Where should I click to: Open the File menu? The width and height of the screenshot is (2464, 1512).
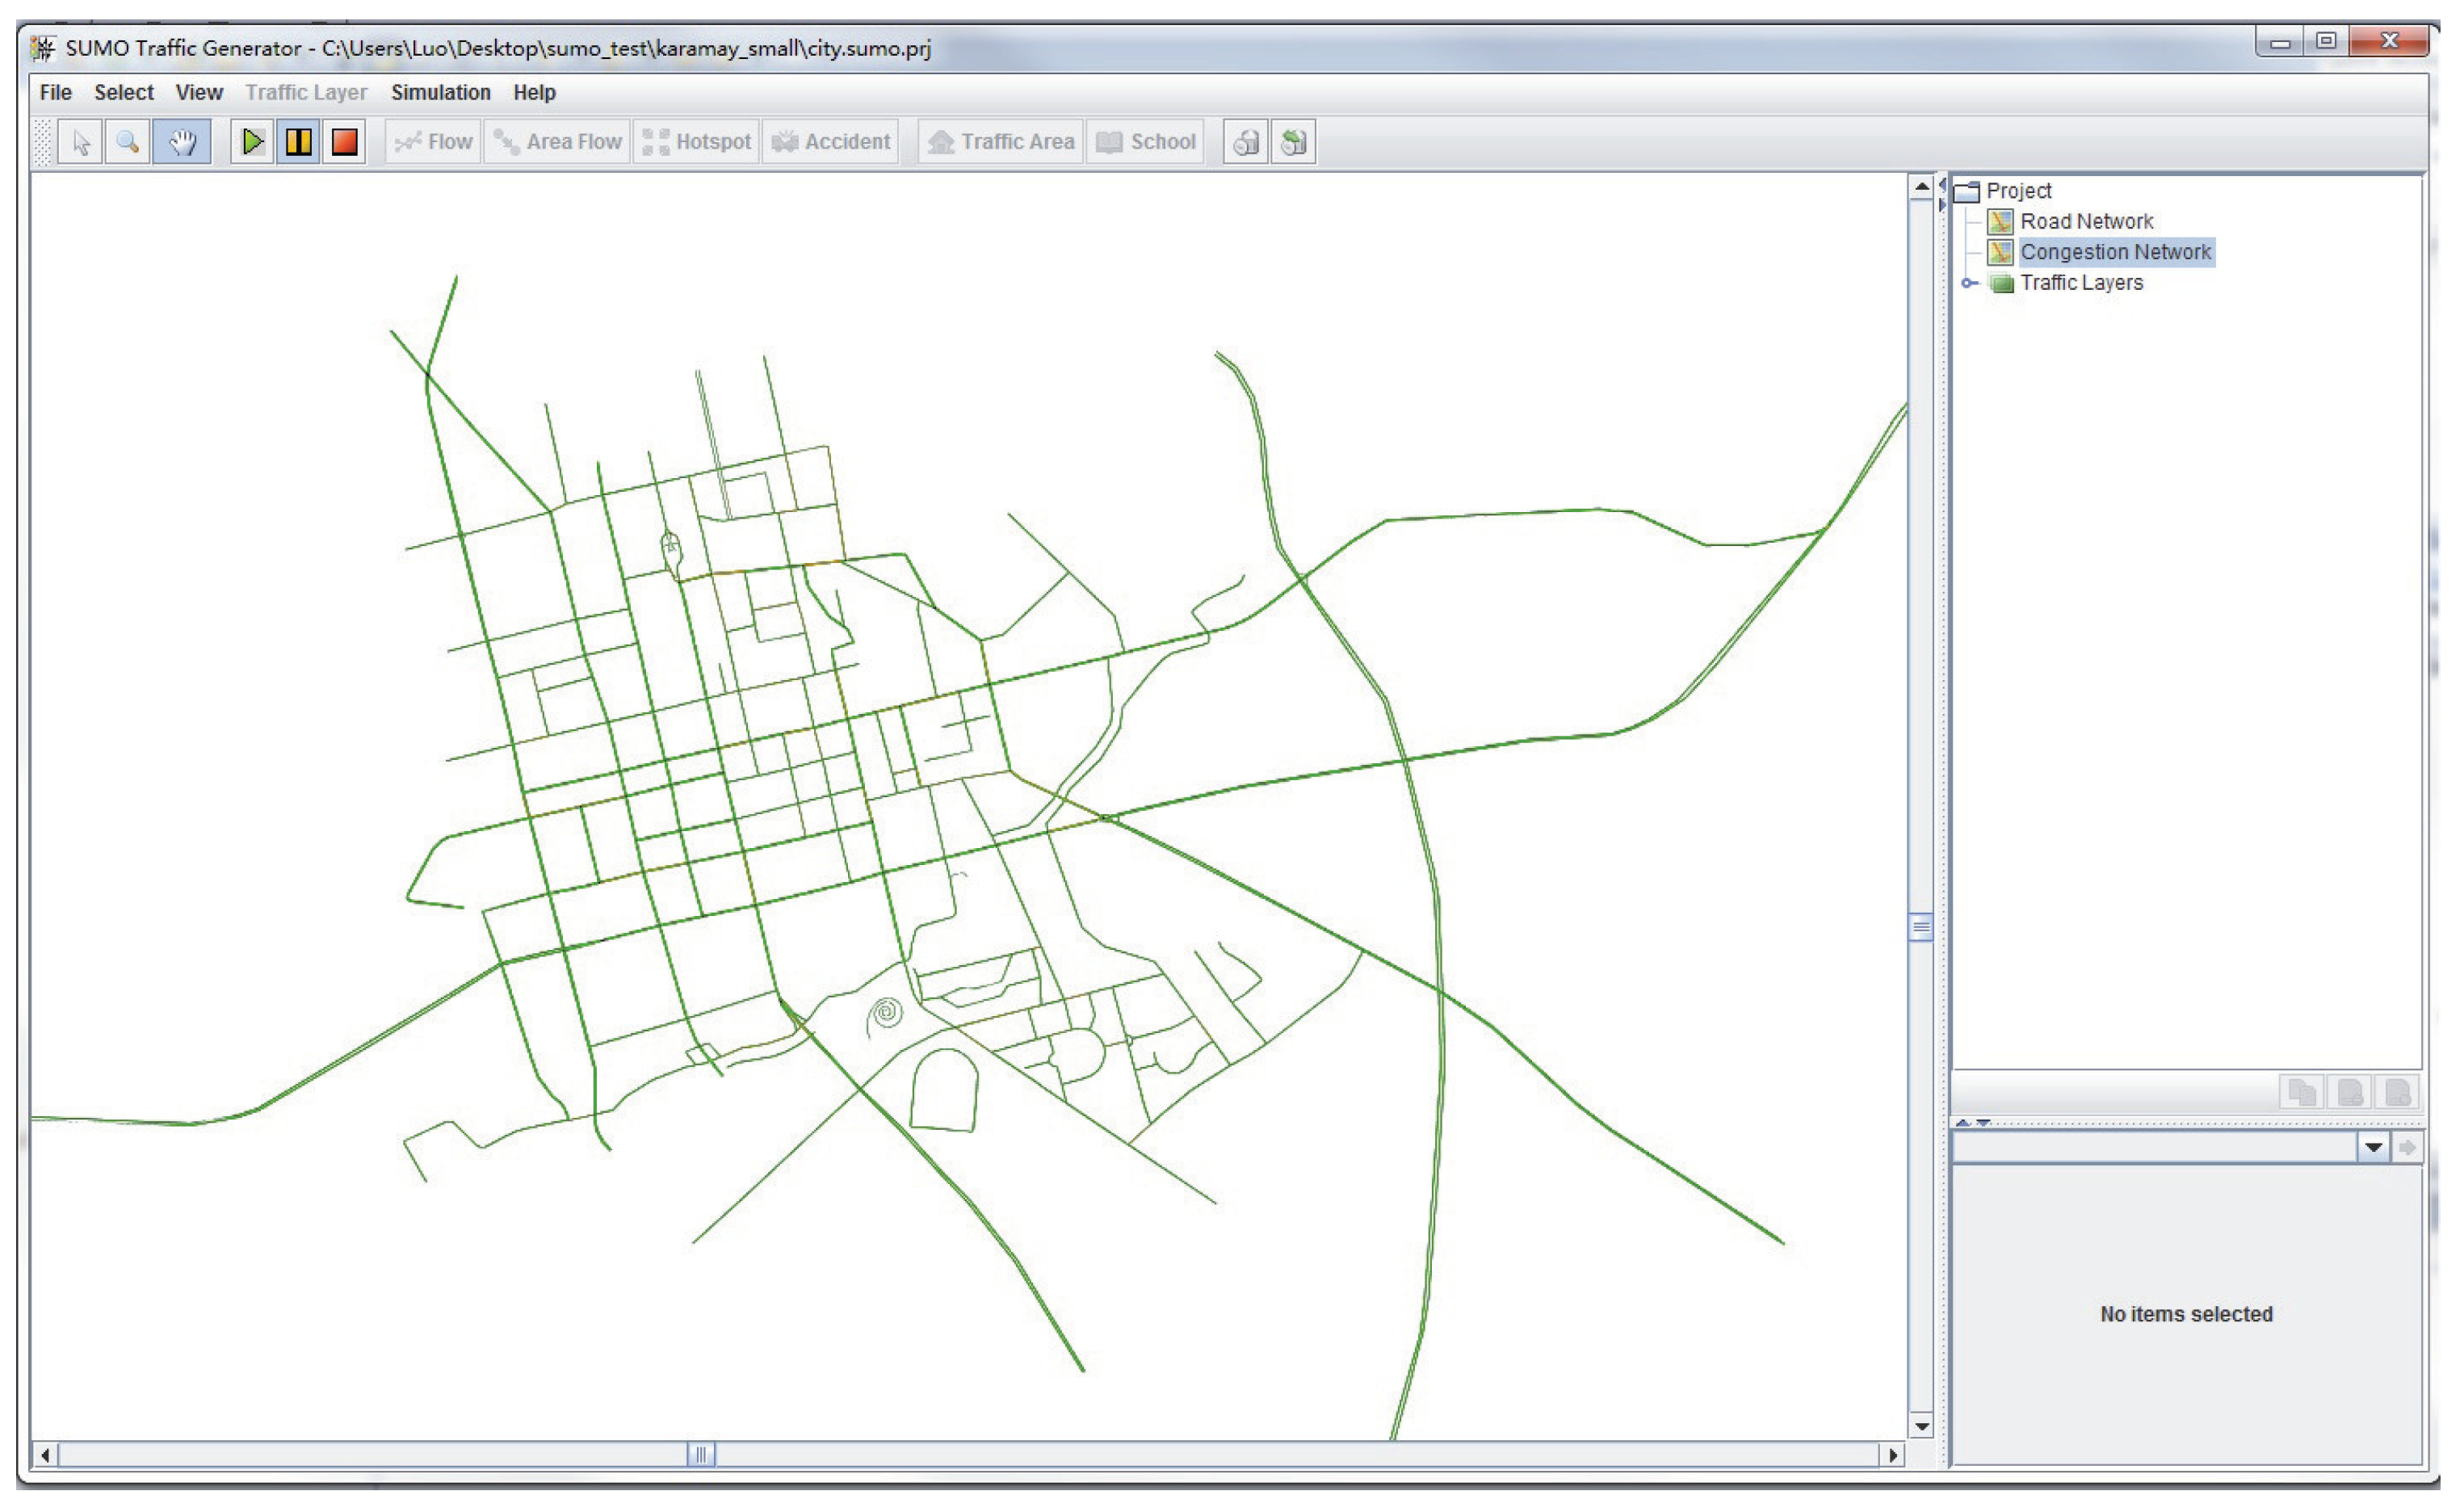point(56,92)
